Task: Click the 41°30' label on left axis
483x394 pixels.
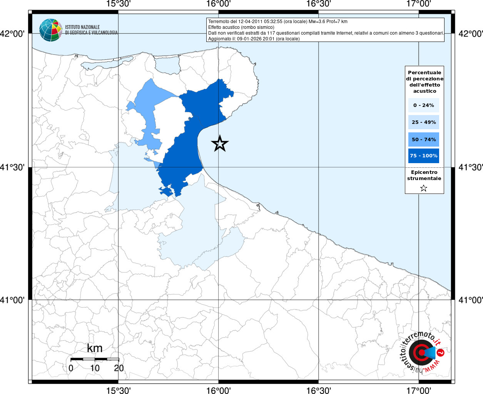Action: point(15,167)
